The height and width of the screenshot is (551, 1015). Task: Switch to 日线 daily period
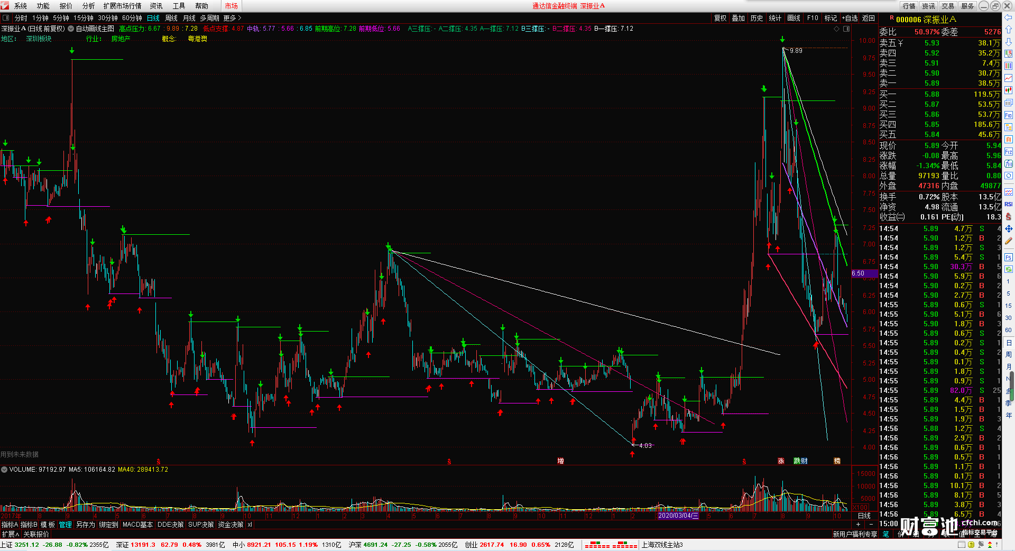tap(153, 18)
